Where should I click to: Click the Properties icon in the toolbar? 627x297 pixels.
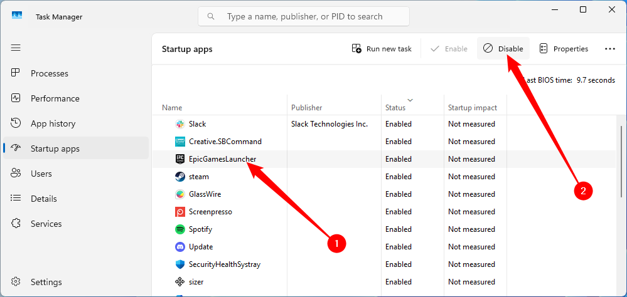pos(544,49)
